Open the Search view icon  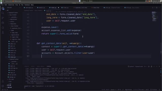3,13
